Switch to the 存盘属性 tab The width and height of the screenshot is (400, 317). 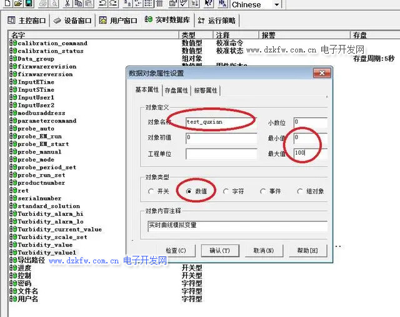coord(176,90)
